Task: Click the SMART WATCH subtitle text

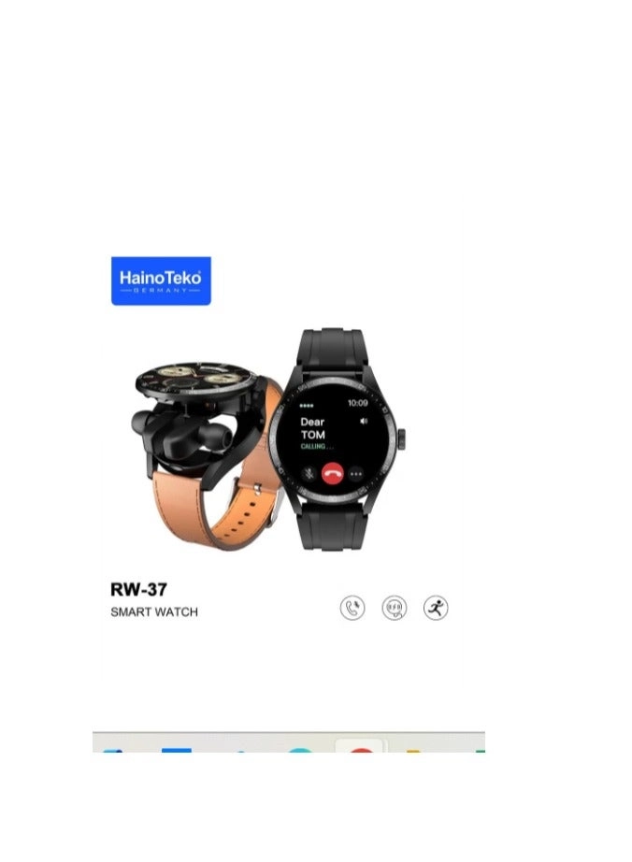Action: (x=154, y=611)
